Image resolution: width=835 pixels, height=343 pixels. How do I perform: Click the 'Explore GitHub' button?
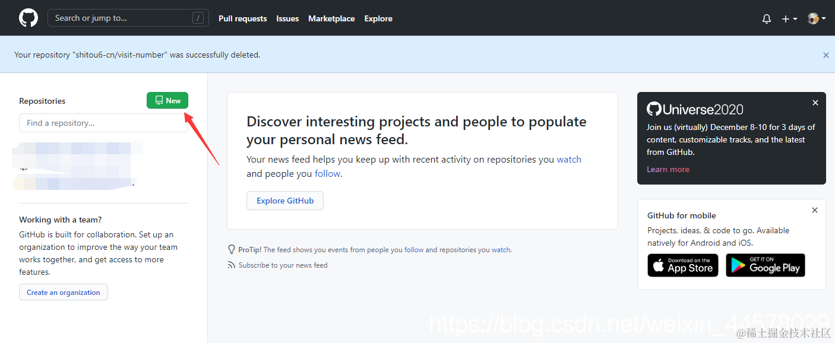coord(285,201)
